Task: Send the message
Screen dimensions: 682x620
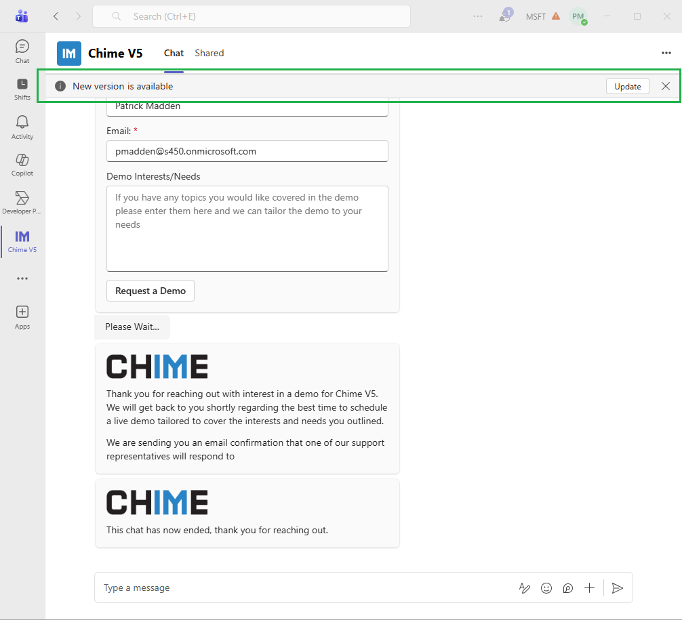Action: tap(617, 588)
